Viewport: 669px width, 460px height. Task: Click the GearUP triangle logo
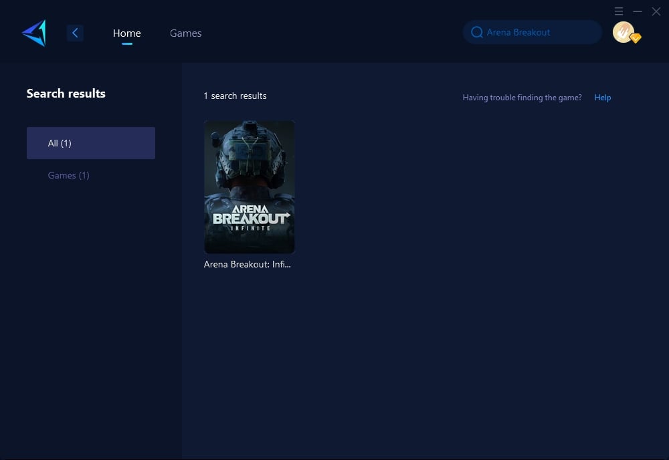click(x=34, y=33)
